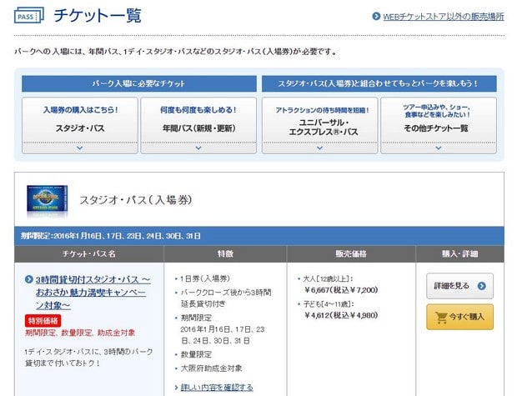The height and width of the screenshot is (396, 517).
Task: Click the スタジオ・パス(入場券) heading
Action: click(136, 200)
